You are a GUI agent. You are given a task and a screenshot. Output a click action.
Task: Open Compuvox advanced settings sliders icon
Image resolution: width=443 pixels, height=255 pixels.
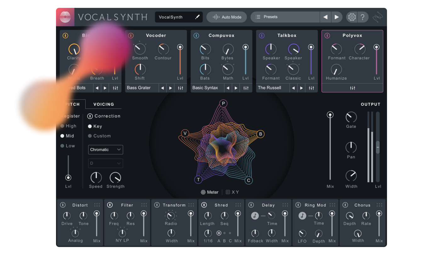(x=246, y=88)
